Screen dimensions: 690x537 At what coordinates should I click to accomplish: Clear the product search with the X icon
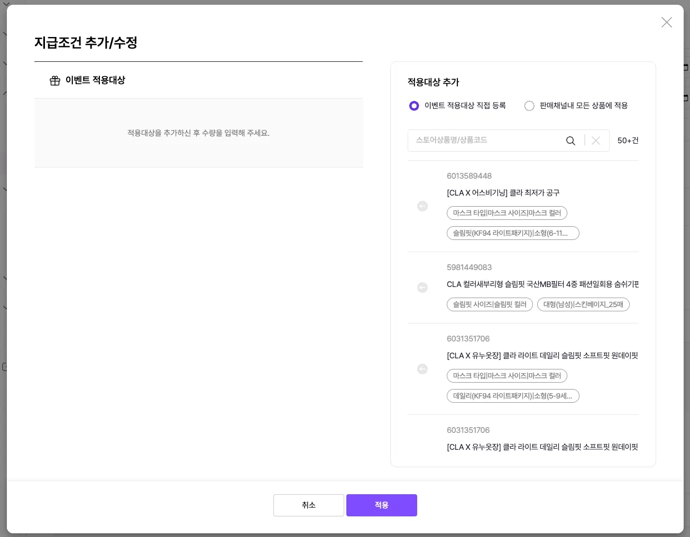(596, 141)
